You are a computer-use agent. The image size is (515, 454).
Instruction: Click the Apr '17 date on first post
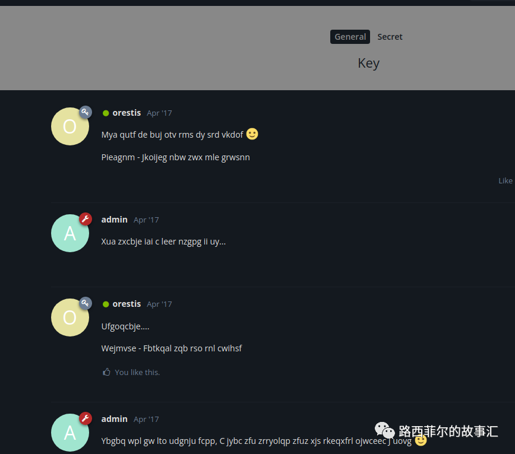[x=159, y=113]
